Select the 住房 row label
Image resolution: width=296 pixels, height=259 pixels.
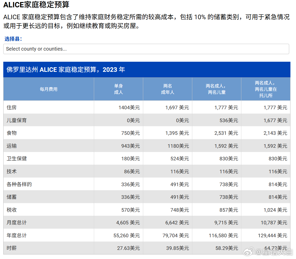[12, 107]
